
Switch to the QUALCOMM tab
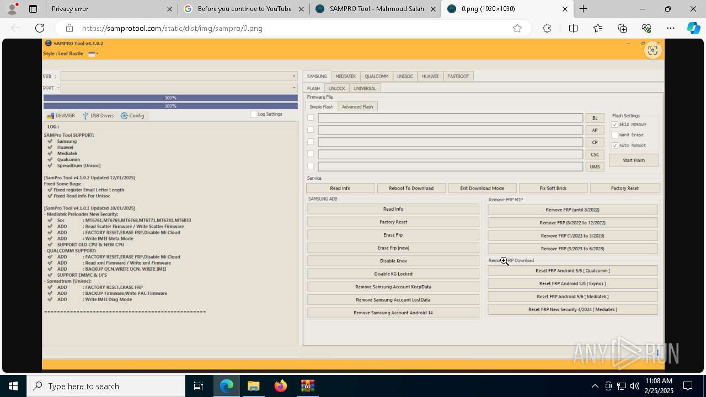(376, 76)
